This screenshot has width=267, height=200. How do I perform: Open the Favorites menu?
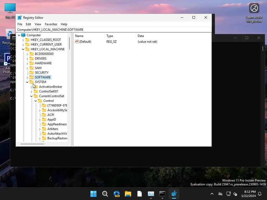(x=51, y=24)
